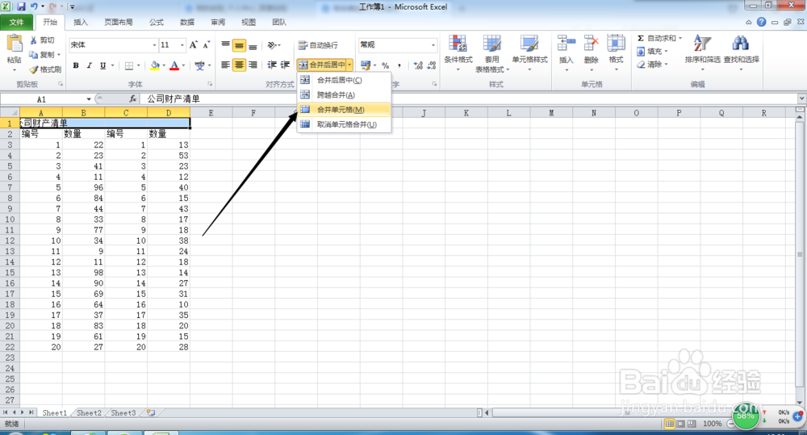Click the percent style icon
Image resolution: width=807 pixels, height=435 pixels.
pyautogui.click(x=386, y=65)
